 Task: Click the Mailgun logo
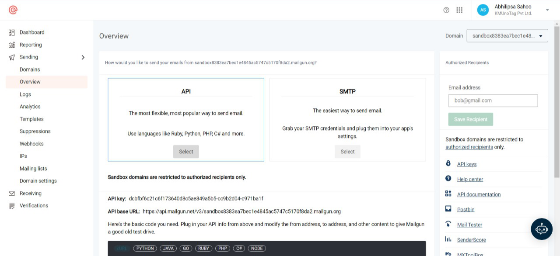pyautogui.click(x=13, y=10)
